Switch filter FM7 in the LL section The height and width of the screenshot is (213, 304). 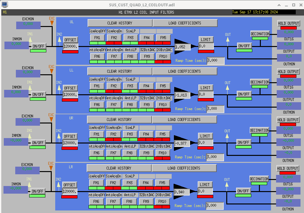[x=114, y=105]
